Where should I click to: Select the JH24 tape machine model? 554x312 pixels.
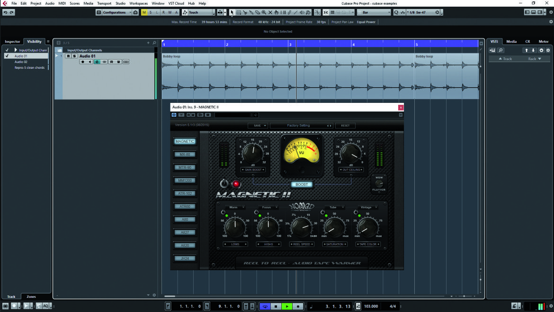(x=185, y=258)
